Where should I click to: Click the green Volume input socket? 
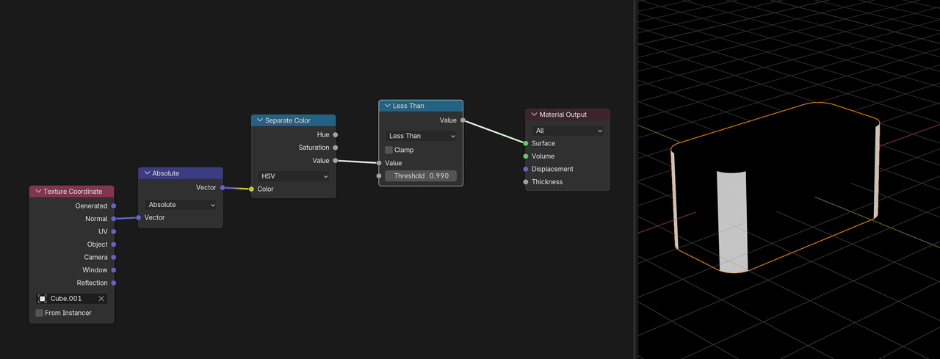(526, 156)
